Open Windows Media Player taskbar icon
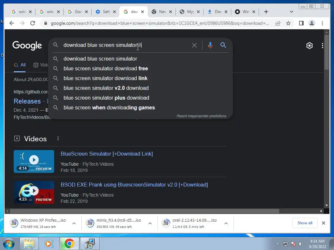 click(x=49, y=243)
